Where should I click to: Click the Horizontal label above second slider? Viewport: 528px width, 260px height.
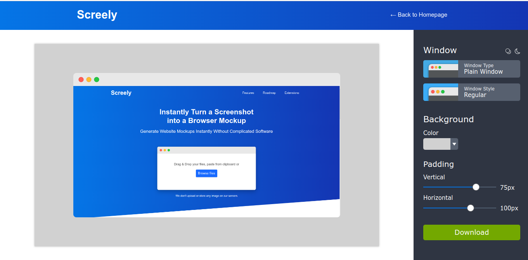tap(438, 198)
